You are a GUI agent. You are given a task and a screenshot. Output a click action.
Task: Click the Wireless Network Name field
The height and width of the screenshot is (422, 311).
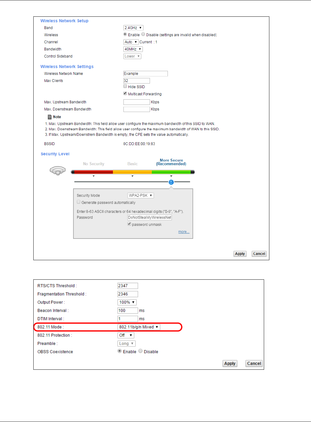click(146, 74)
